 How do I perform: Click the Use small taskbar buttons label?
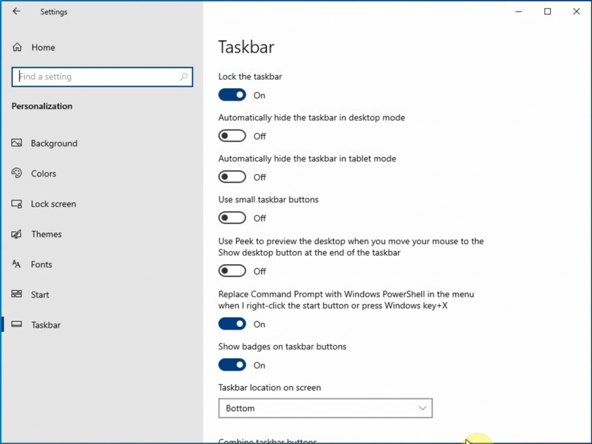[x=268, y=199]
